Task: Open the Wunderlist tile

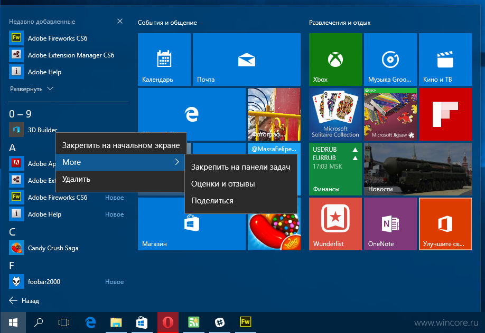Action: [x=335, y=224]
